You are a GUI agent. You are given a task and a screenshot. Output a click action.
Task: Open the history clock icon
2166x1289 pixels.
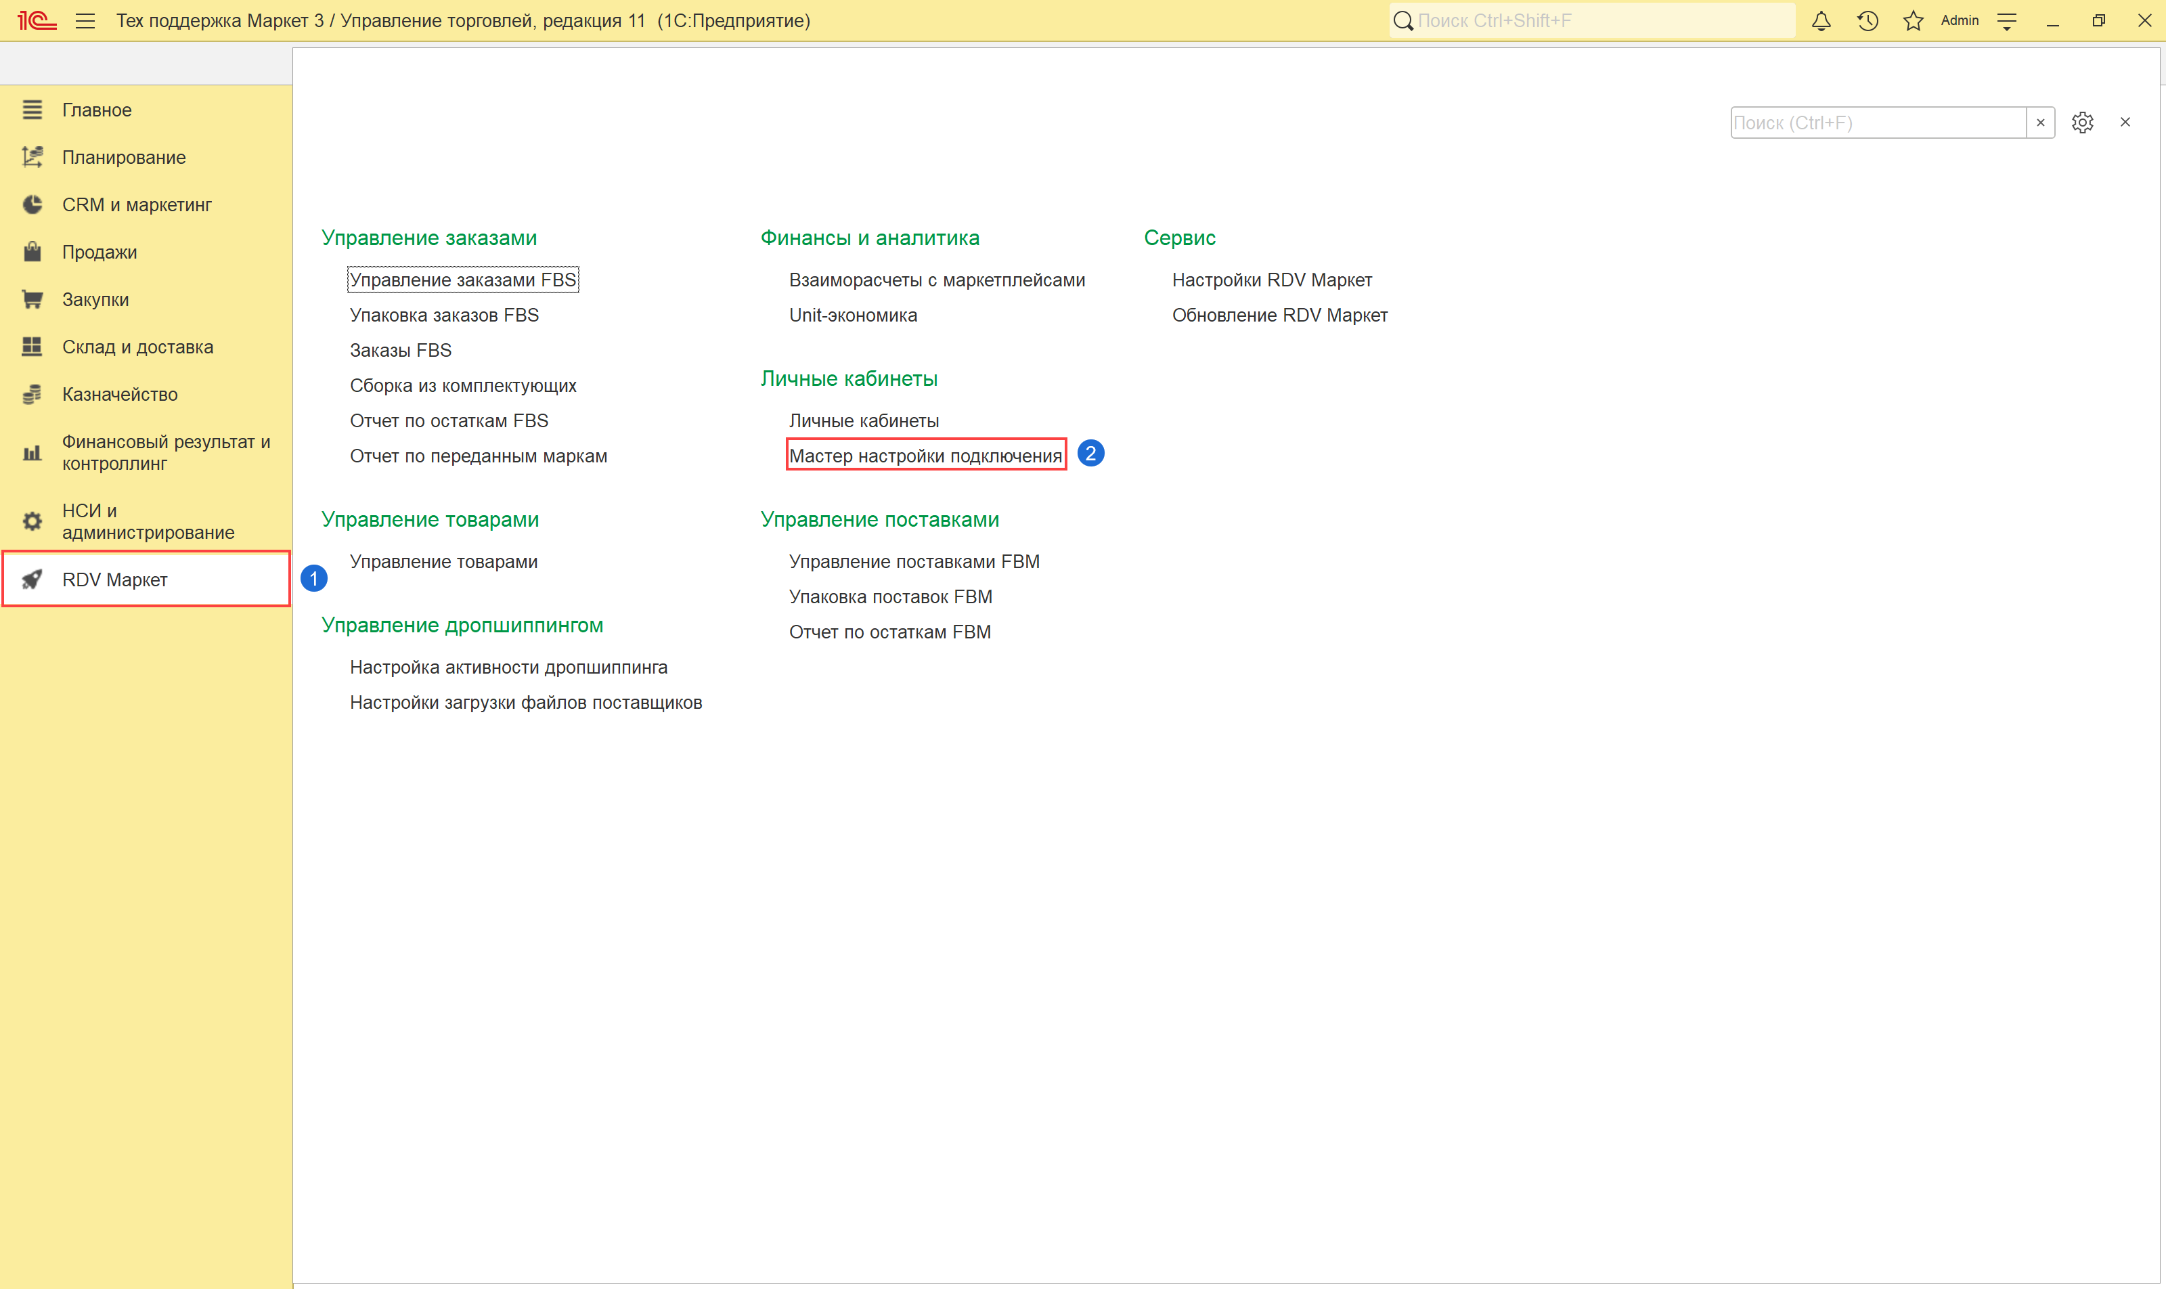click(x=1867, y=21)
